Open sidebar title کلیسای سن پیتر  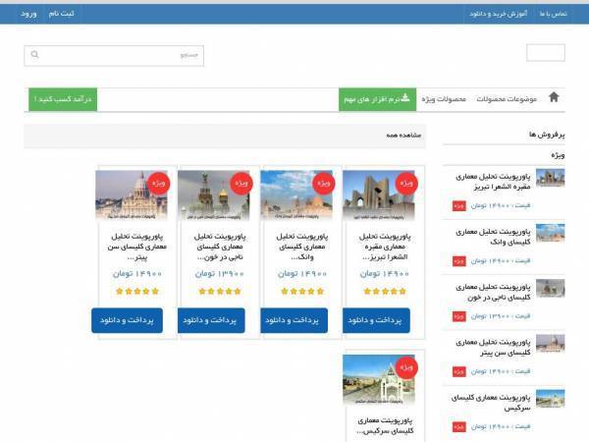coord(493,348)
